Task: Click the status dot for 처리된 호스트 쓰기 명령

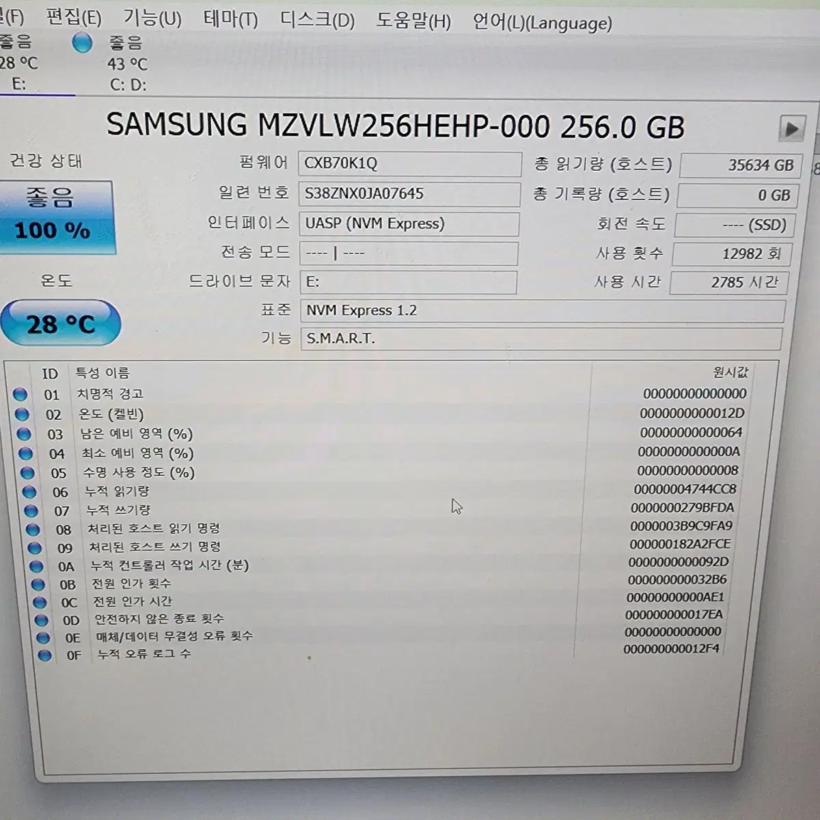Action: tap(35, 548)
